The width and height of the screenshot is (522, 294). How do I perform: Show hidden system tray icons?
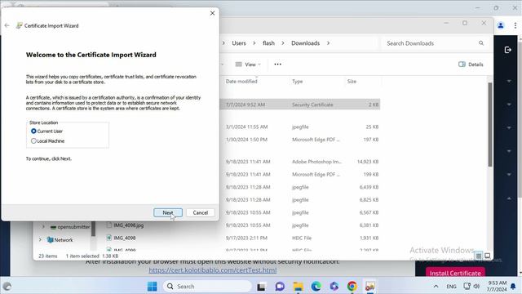pyautogui.click(x=436, y=287)
